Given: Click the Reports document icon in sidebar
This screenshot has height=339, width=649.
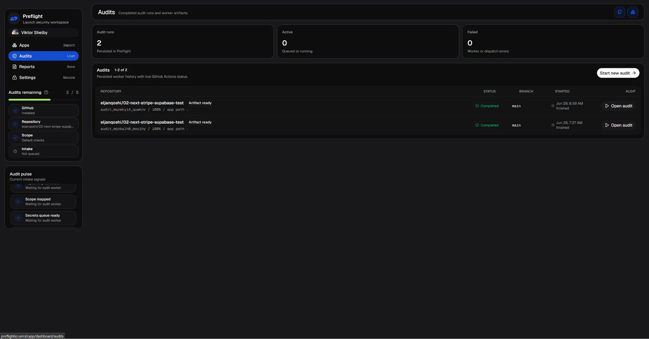Looking at the screenshot, I should pyautogui.click(x=14, y=67).
